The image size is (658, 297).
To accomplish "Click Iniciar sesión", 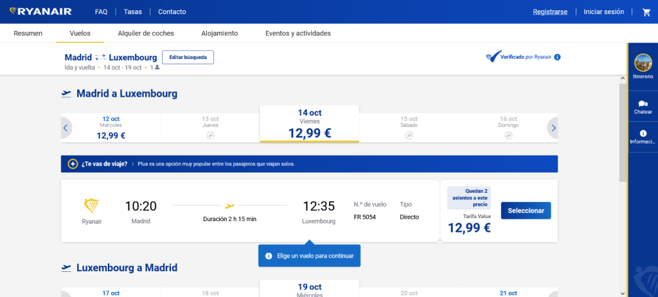I will [x=604, y=12].
